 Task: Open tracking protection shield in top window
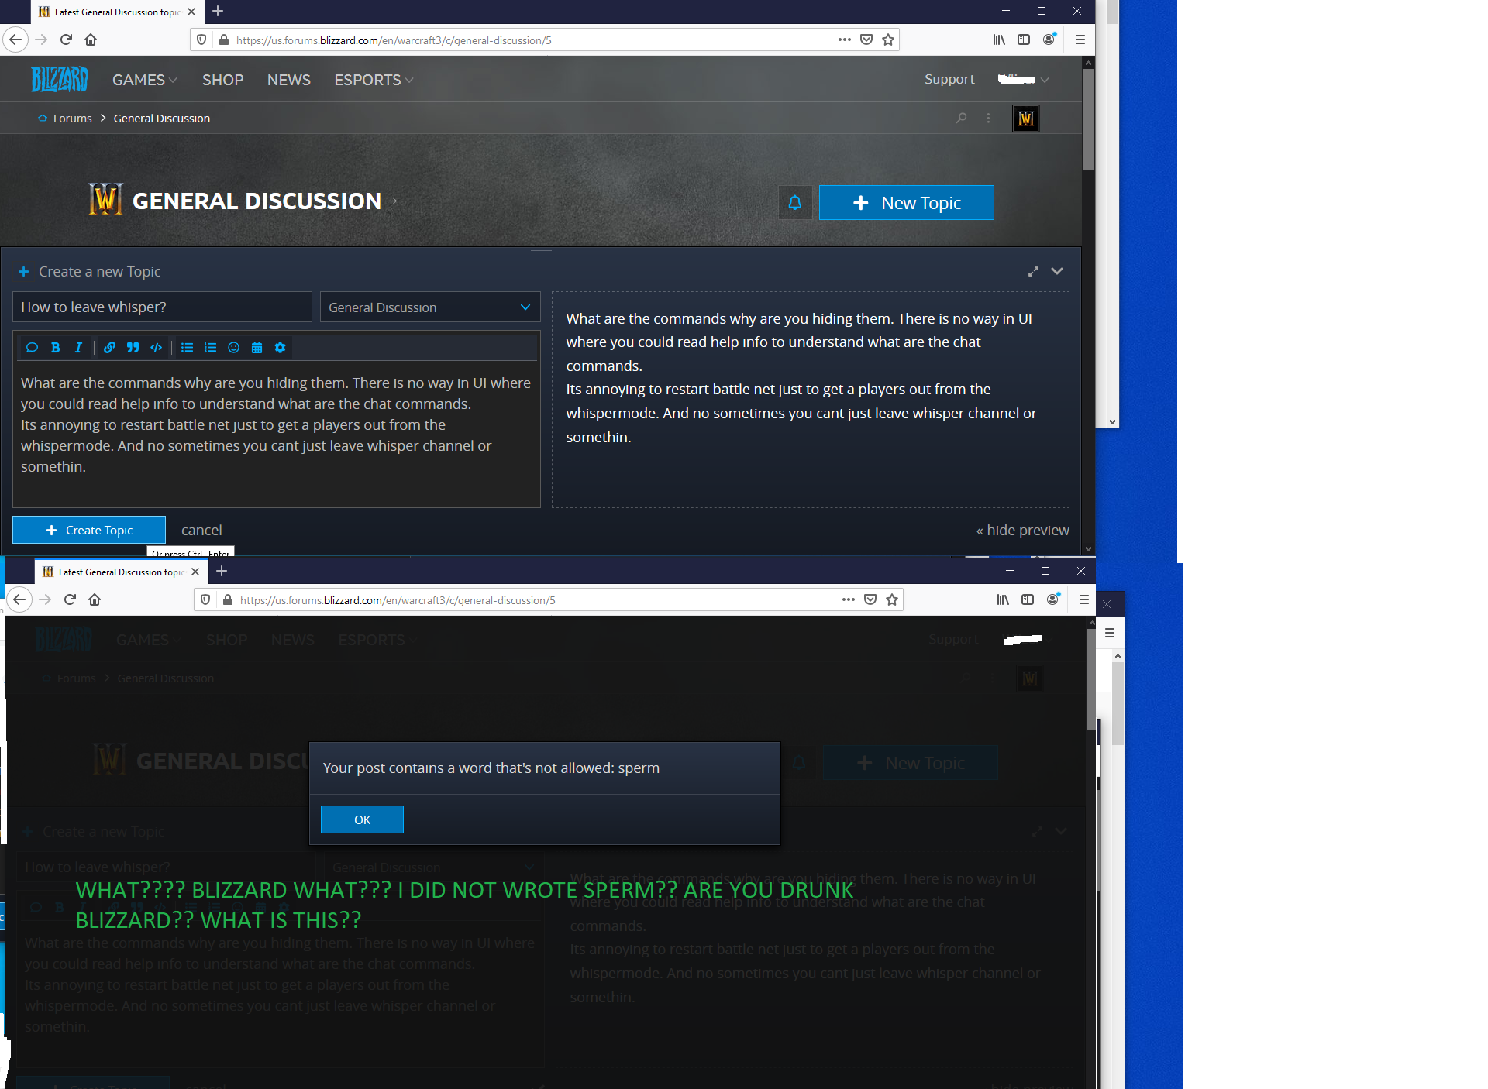pos(201,40)
